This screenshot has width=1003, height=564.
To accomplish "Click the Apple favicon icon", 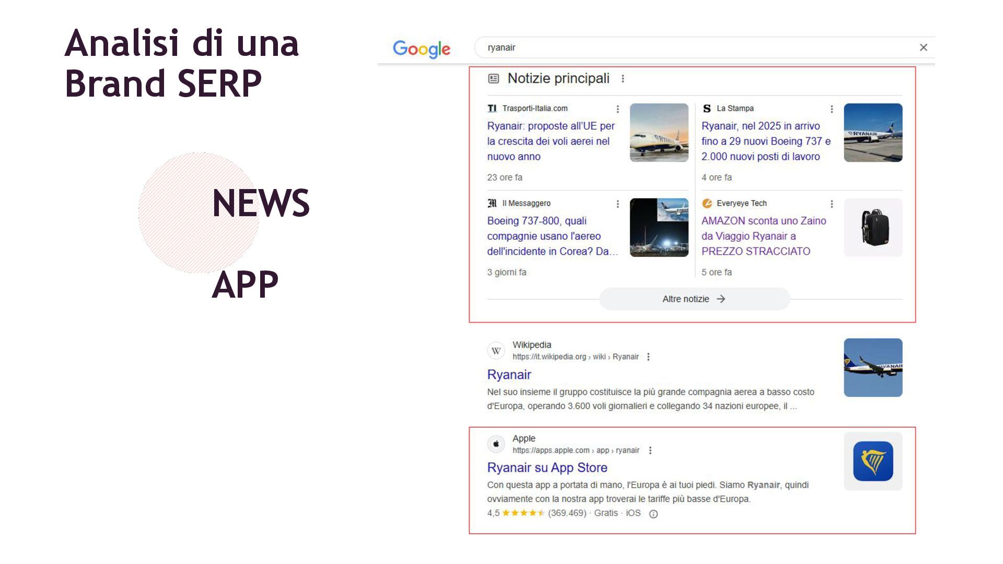I will 496,444.
